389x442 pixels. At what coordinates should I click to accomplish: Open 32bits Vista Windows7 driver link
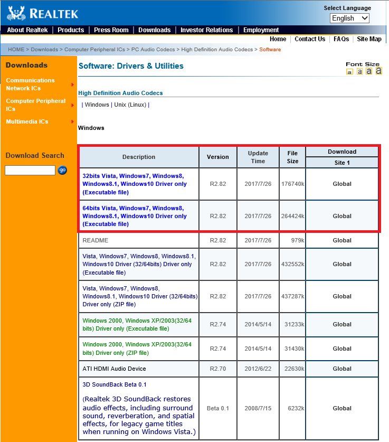click(x=135, y=184)
